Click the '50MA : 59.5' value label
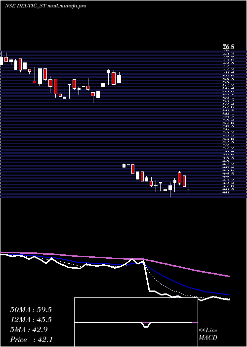 (x=31, y=310)
